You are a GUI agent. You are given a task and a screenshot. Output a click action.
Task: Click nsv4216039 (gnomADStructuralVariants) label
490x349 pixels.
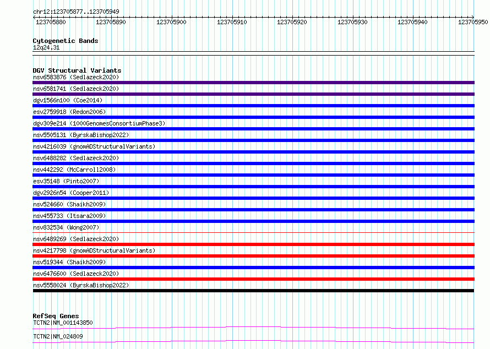click(x=94, y=146)
